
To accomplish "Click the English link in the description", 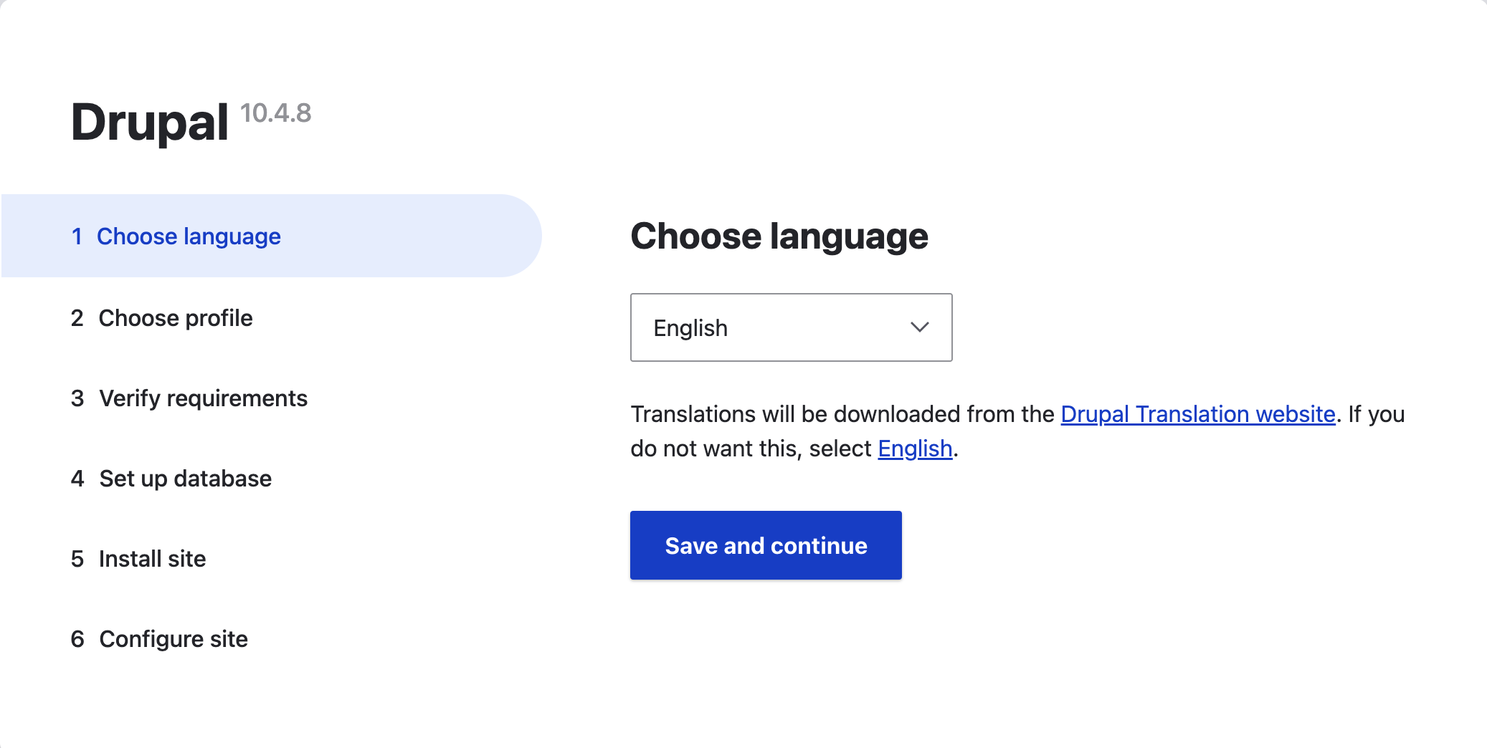I will (915, 449).
